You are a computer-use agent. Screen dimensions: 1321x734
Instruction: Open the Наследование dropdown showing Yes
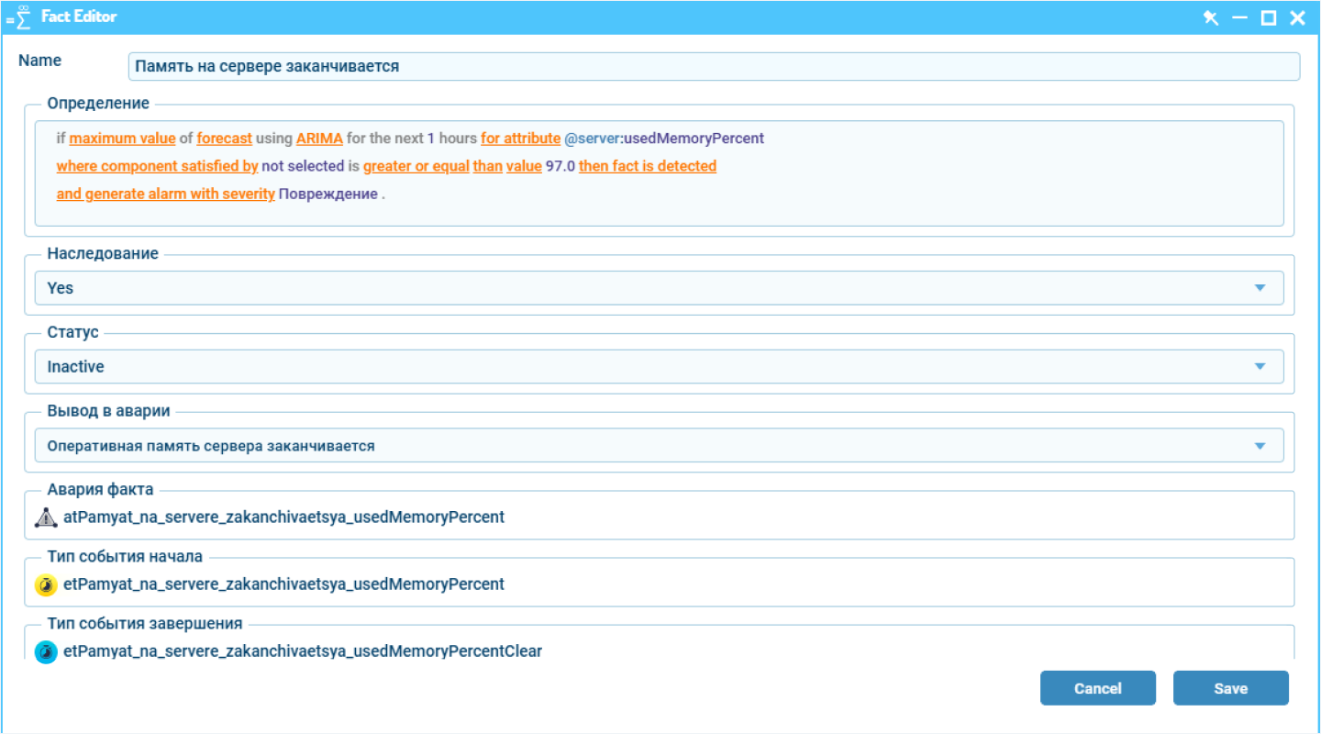[x=659, y=288]
